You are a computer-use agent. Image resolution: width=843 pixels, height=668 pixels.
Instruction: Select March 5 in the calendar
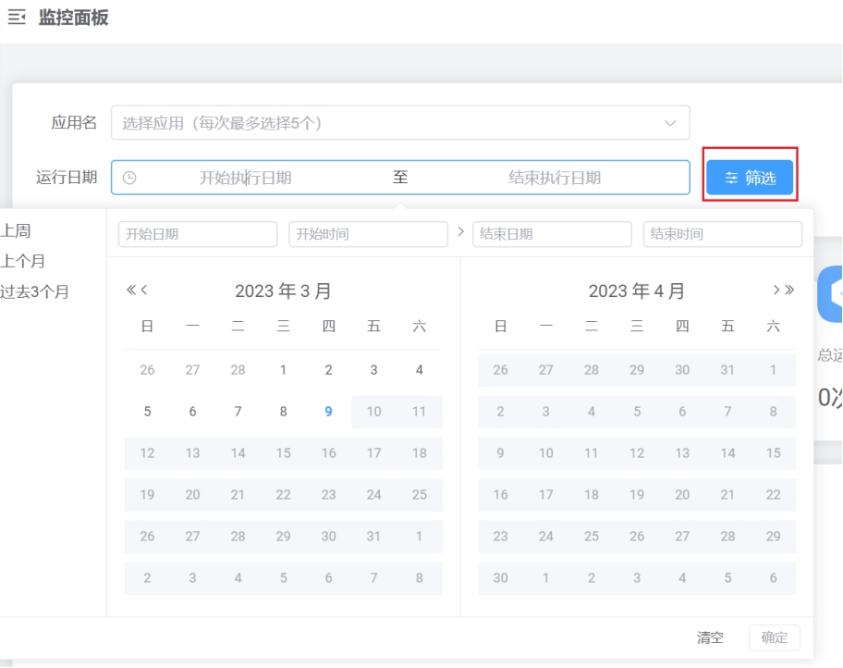tap(147, 412)
